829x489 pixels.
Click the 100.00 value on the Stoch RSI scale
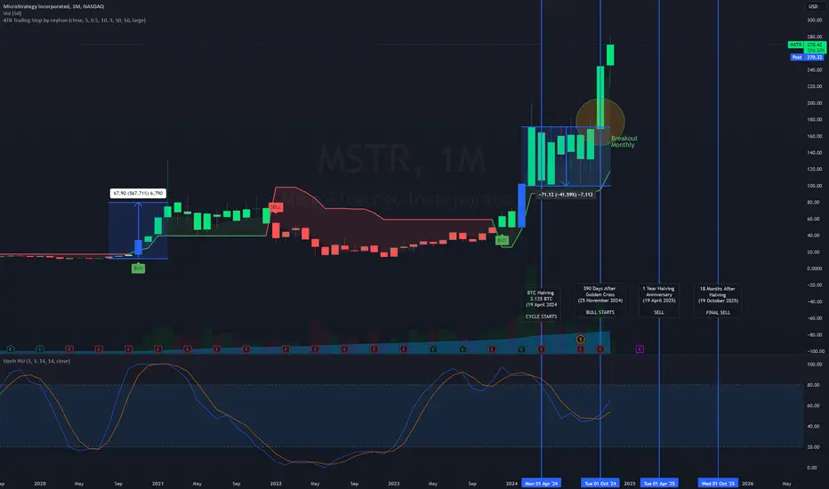tap(814, 365)
